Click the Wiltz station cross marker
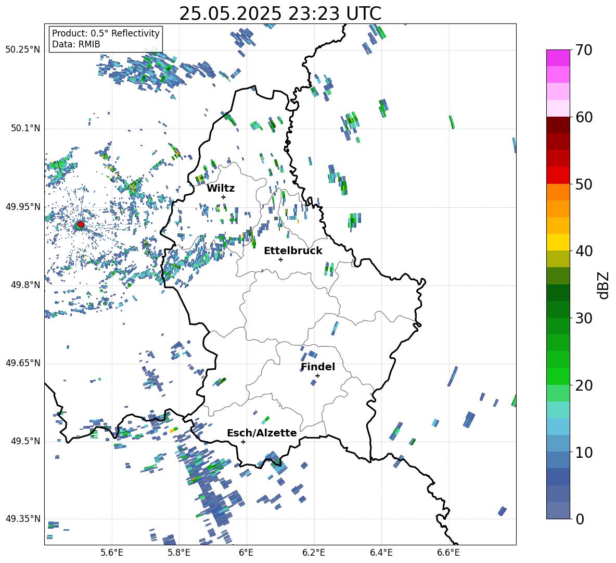 pos(224,197)
